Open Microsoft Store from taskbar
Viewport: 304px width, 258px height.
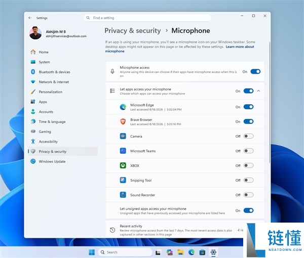click(202, 252)
